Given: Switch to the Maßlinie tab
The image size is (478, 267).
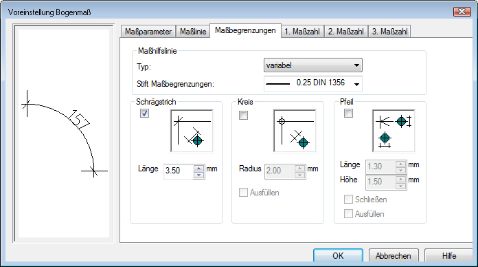Looking at the screenshot, I should click(193, 32).
